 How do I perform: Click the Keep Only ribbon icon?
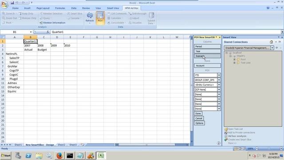[x=20, y=14]
